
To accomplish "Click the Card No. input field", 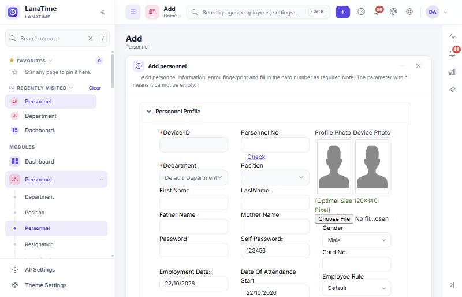I will [356, 264].
